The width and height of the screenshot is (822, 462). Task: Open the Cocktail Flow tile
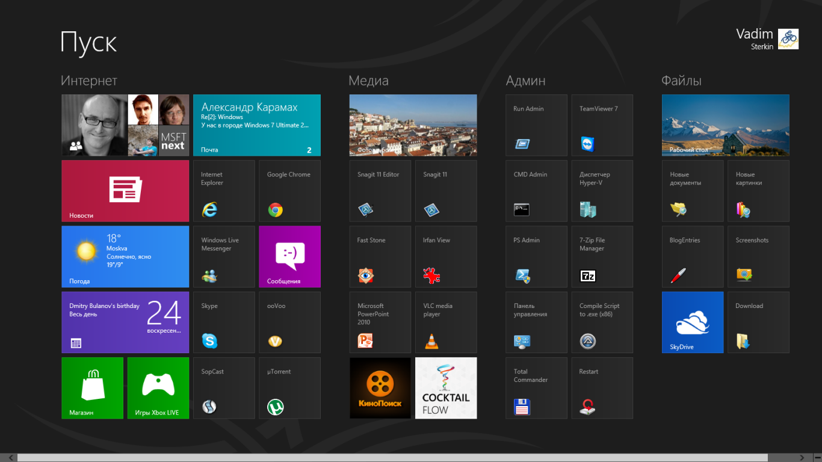(x=446, y=388)
